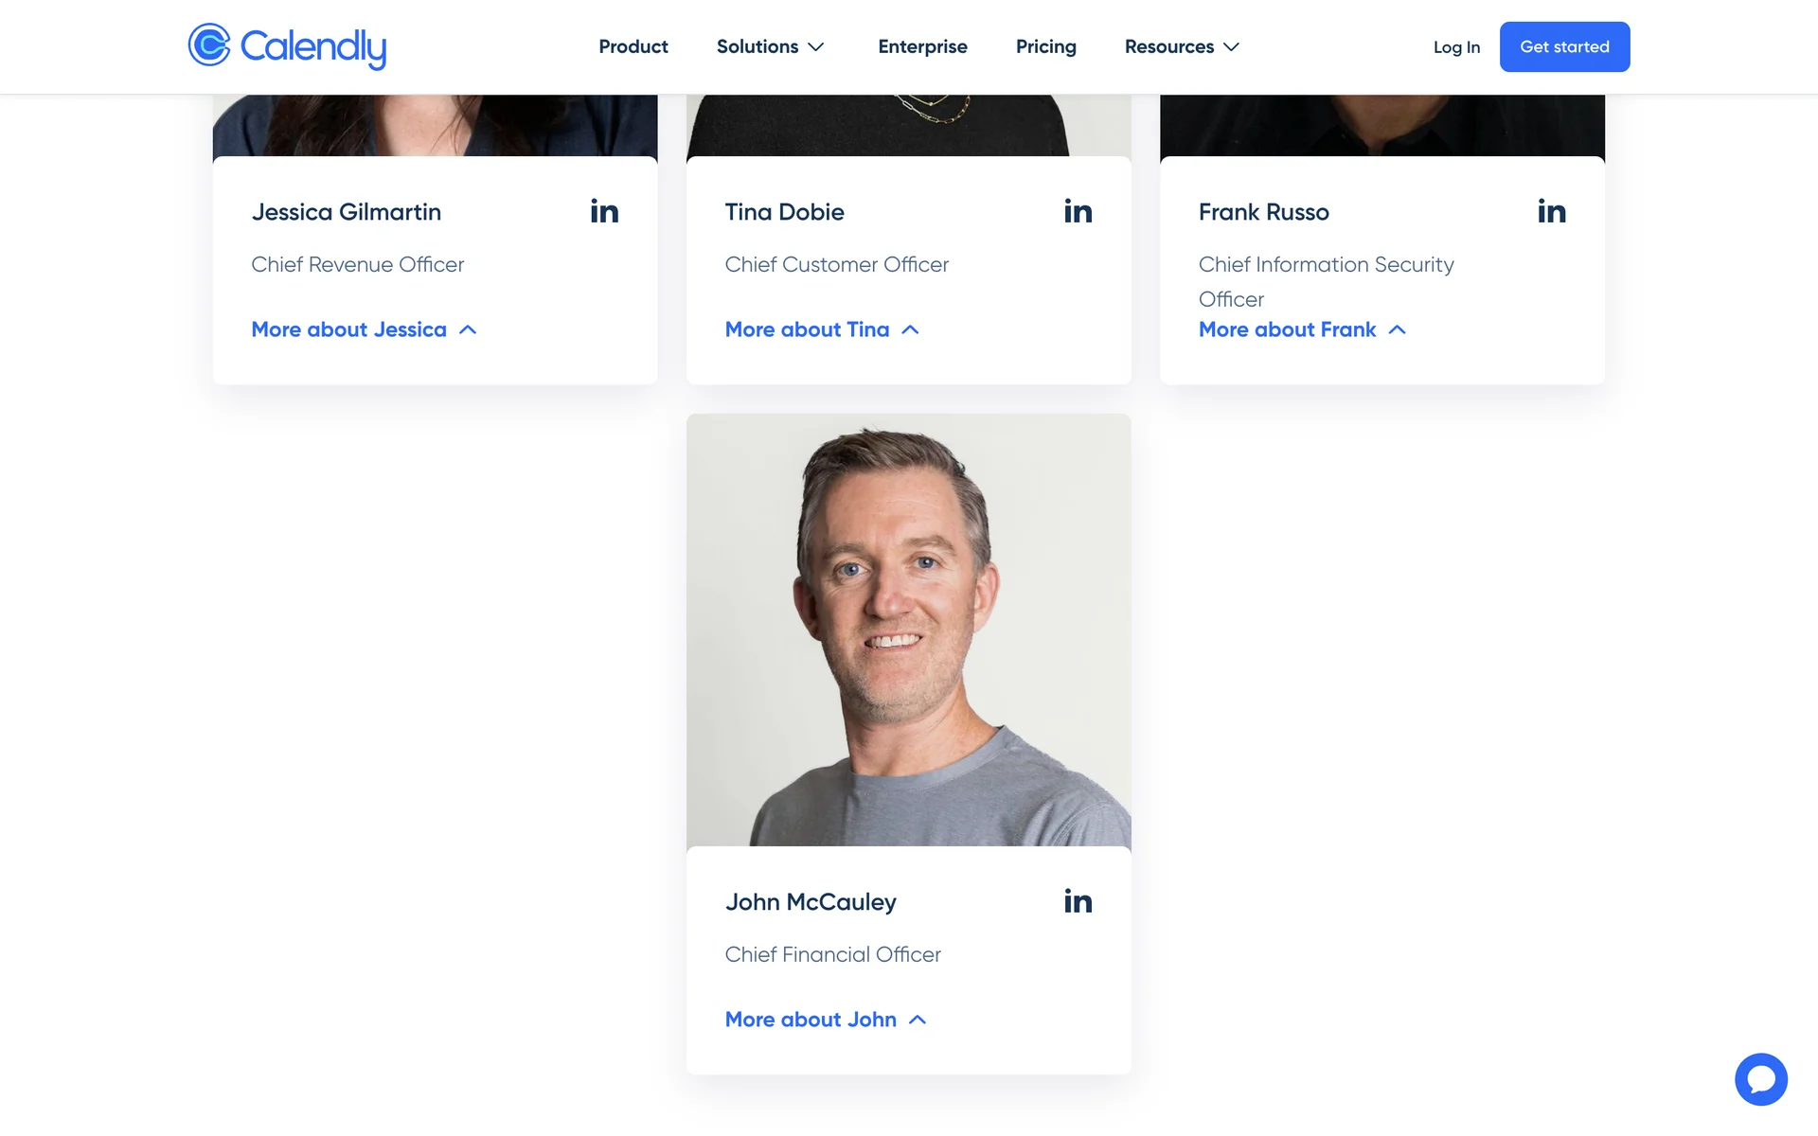The width and height of the screenshot is (1818, 1136).
Task: Open Frank Russo's LinkedIn icon
Action: pos(1551,211)
